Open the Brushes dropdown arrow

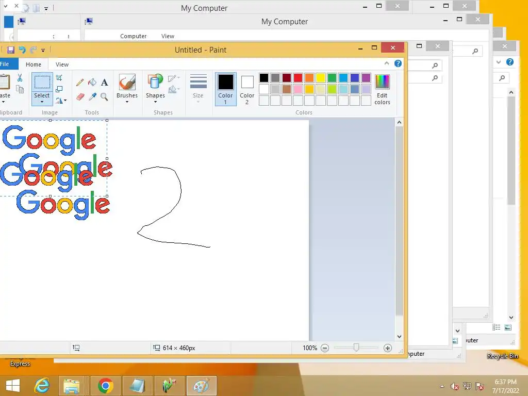click(127, 102)
